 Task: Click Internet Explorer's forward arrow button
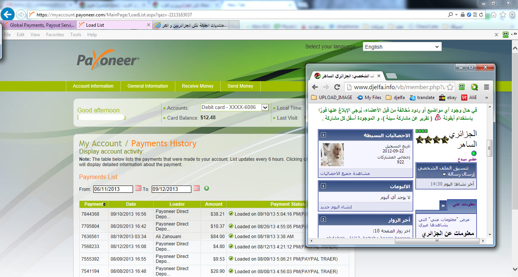pyautogui.click(x=21, y=15)
